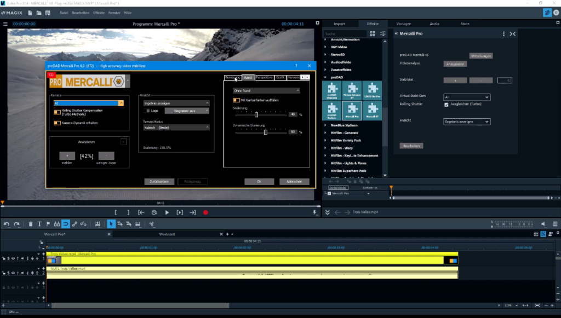Click the open project folder icon
The image size is (561, 318).
point(39,13)
